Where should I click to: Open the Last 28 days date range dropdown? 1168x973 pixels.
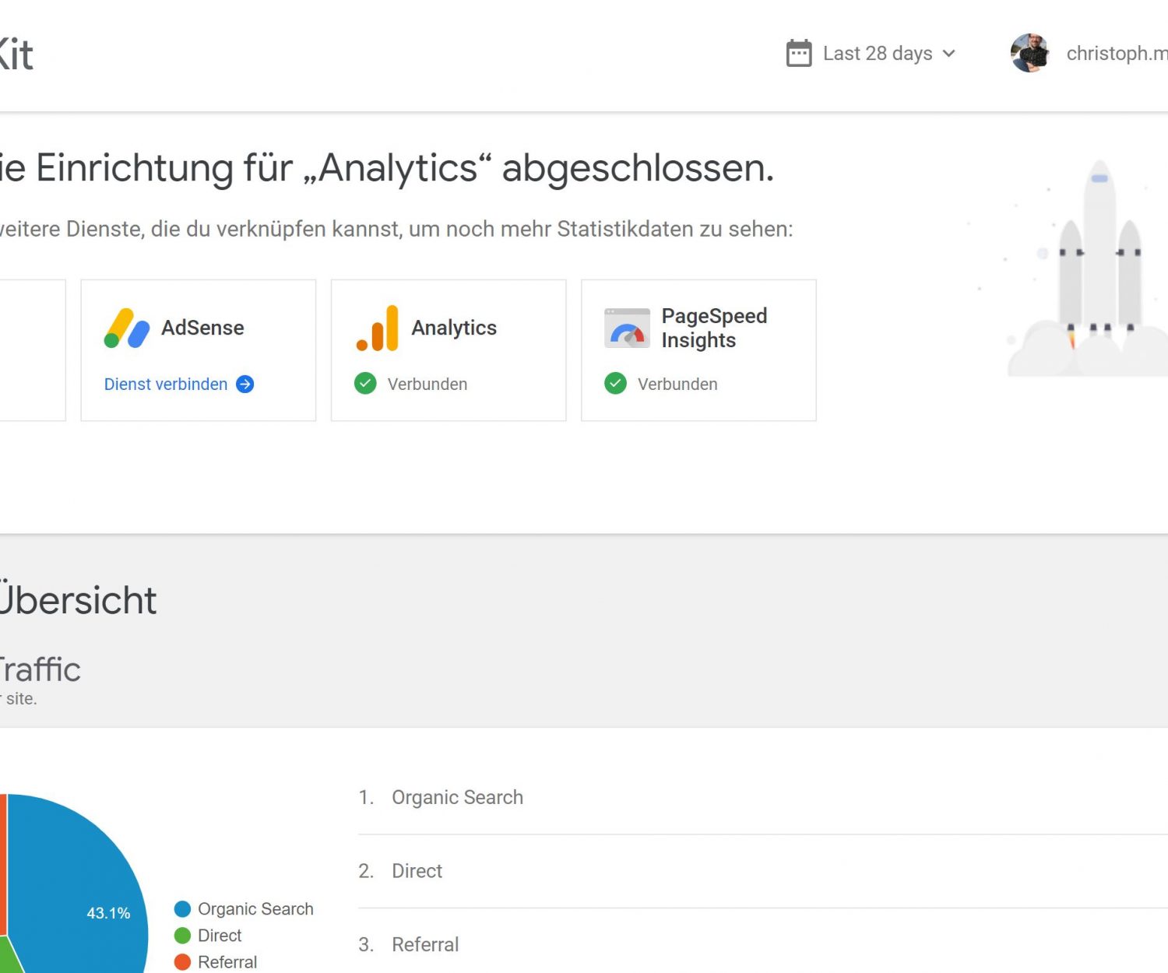tap(877, 54)
